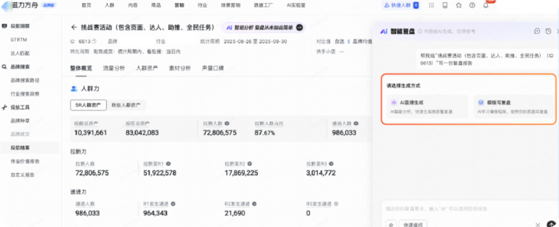
Task: Select the 5R人群资产 segment
Action: pos(89,105)
